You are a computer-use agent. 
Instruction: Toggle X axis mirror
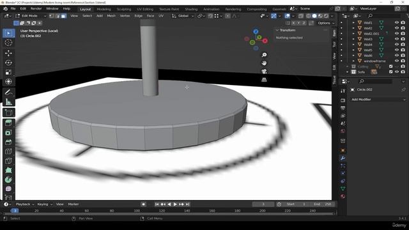pos(293,23)
